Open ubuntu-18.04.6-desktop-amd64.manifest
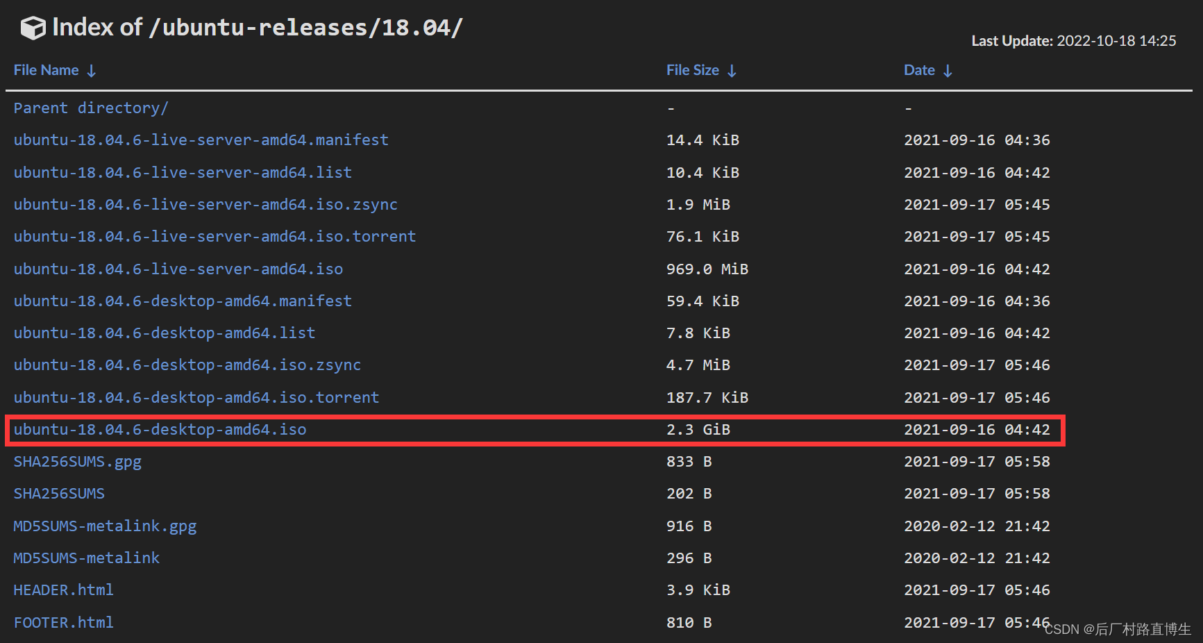The height and width of the screenshot is (643, 1203). click(183, 301)
